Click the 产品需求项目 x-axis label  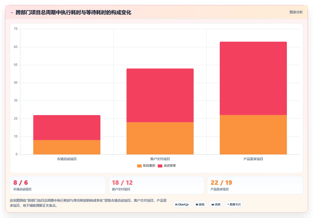[253, 159]
